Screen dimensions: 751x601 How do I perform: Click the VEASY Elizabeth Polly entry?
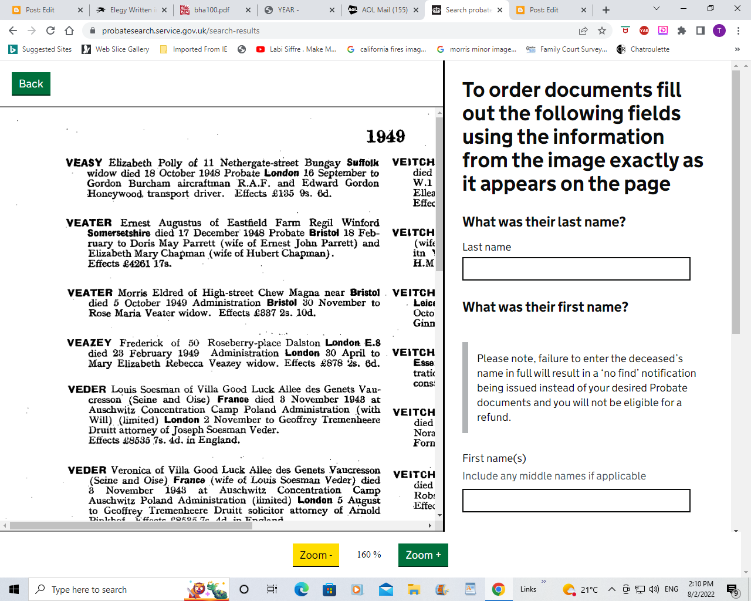tap(222, 178)
